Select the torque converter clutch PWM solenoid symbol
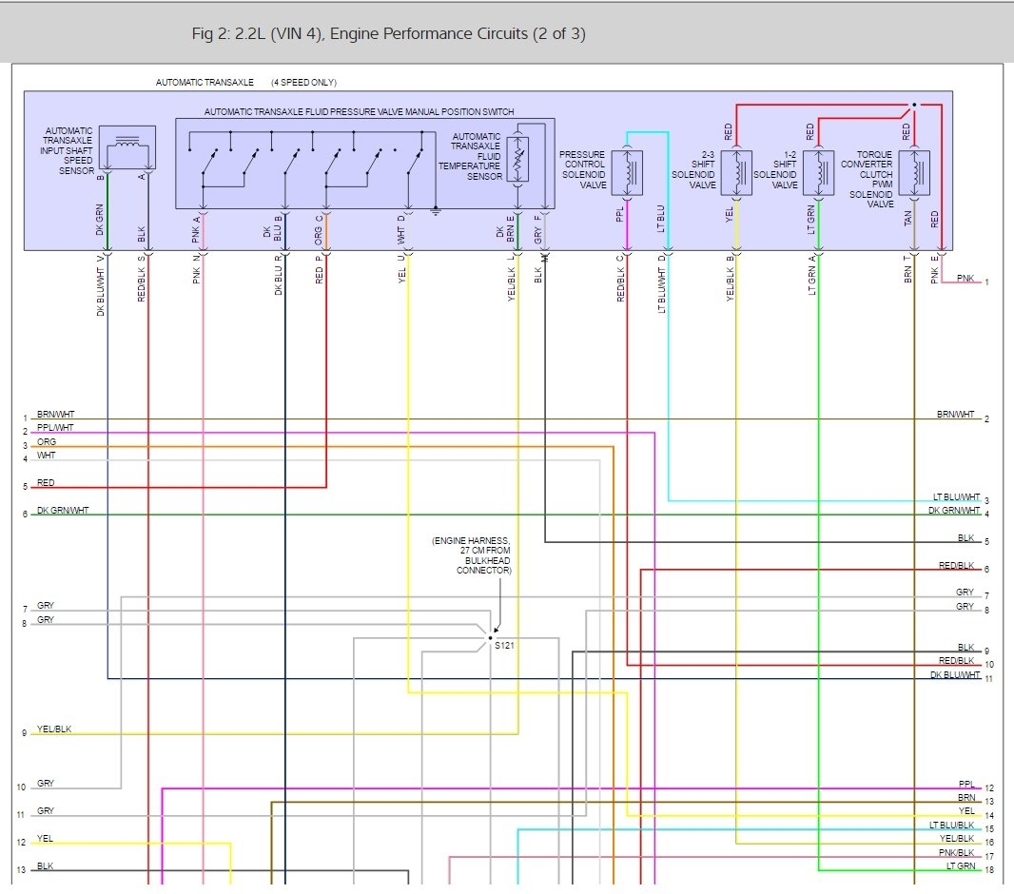The image size is (1014, 894). point(913,171)
